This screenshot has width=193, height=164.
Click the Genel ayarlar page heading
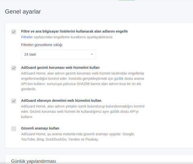[x=23, y=12]
